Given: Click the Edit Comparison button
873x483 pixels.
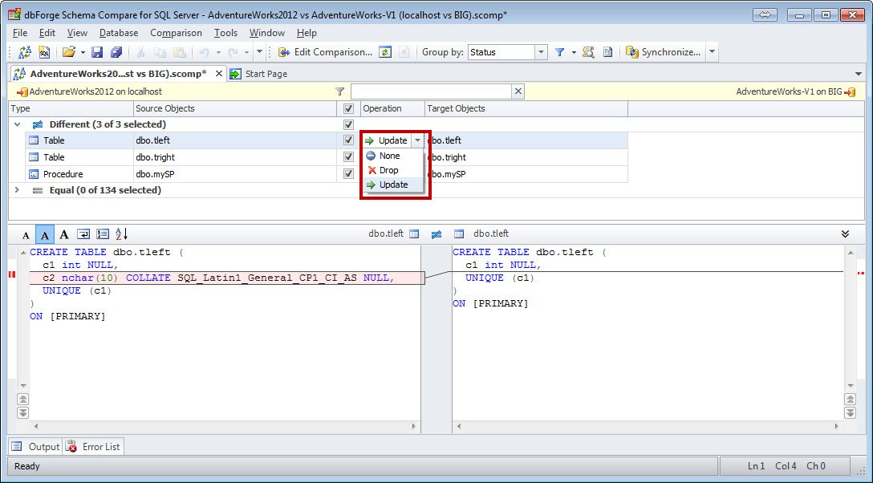Looking at the screenshot, I should click(x=325, y=52).
